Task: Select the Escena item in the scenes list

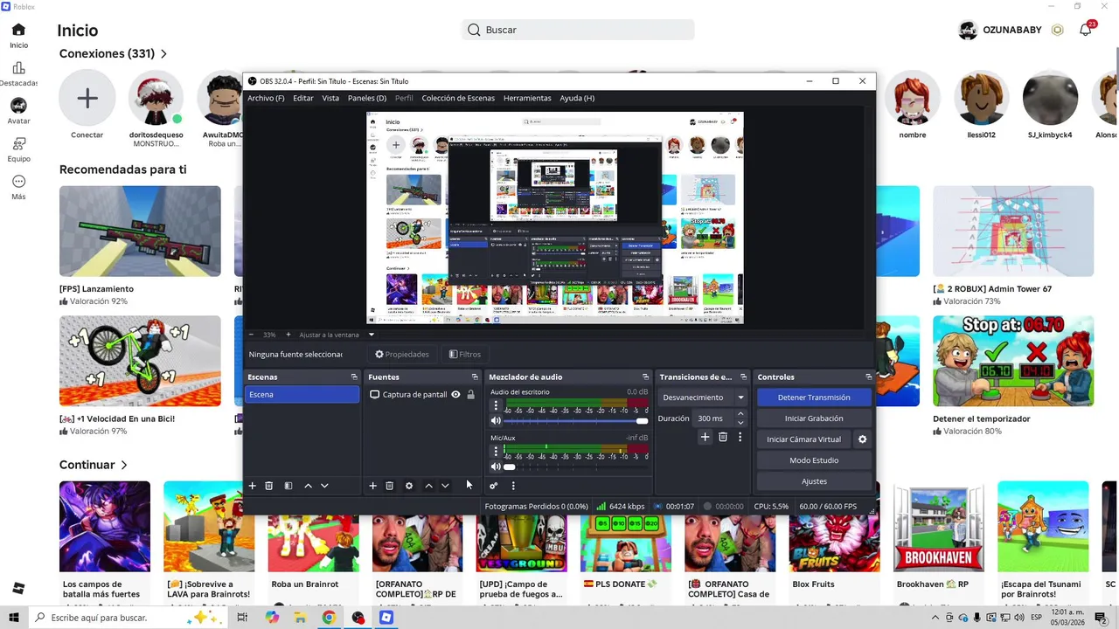Action: (302, 395)
